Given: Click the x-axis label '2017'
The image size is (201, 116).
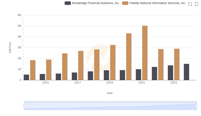Looking at the screenshot, I should point(78,83).
